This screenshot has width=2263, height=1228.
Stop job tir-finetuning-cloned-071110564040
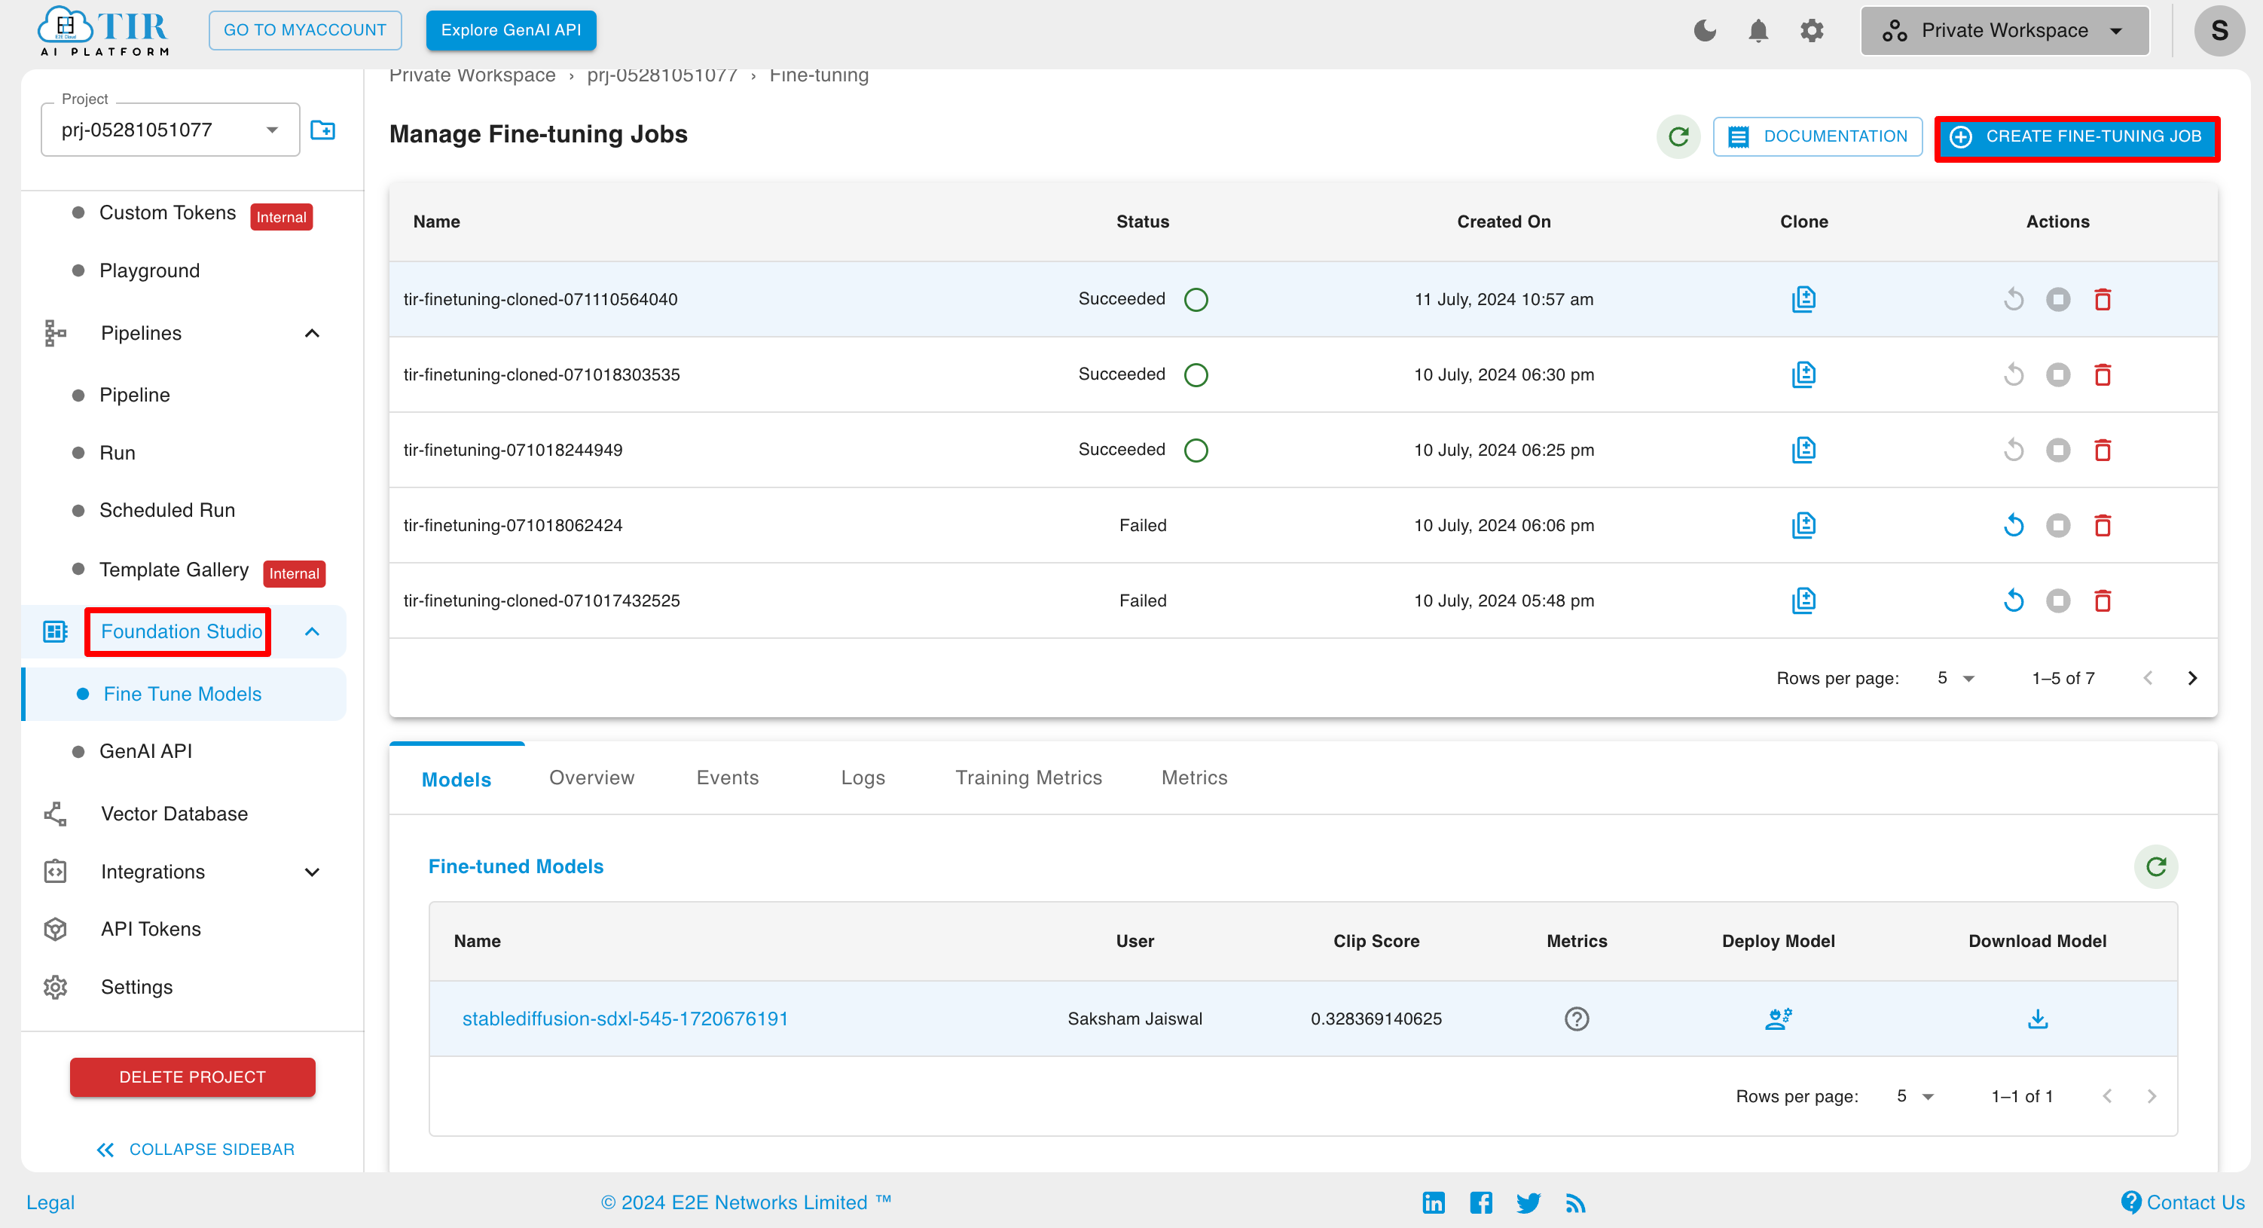2057,300
